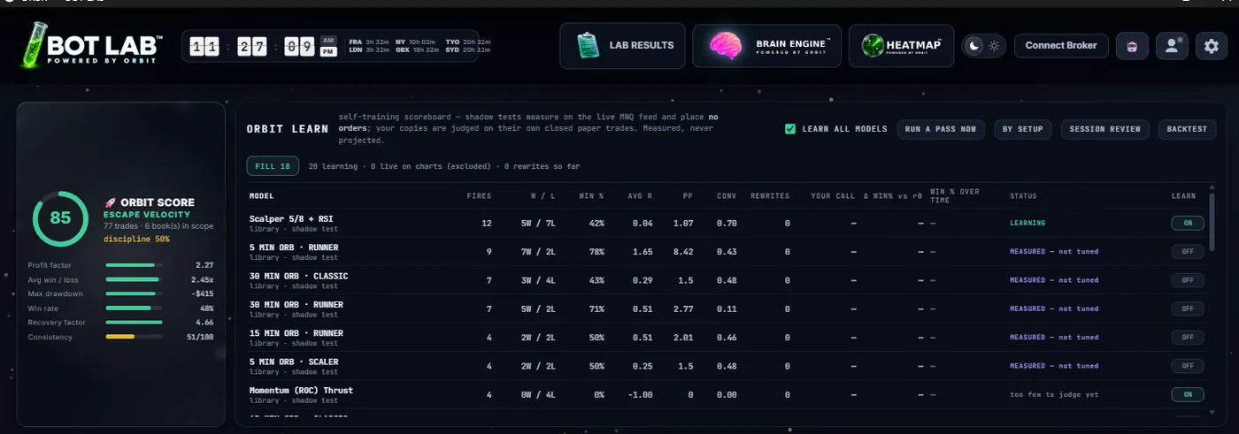
Task: Click the rocket icon beside Orbit Score
Action: click(x=110, y=202)
